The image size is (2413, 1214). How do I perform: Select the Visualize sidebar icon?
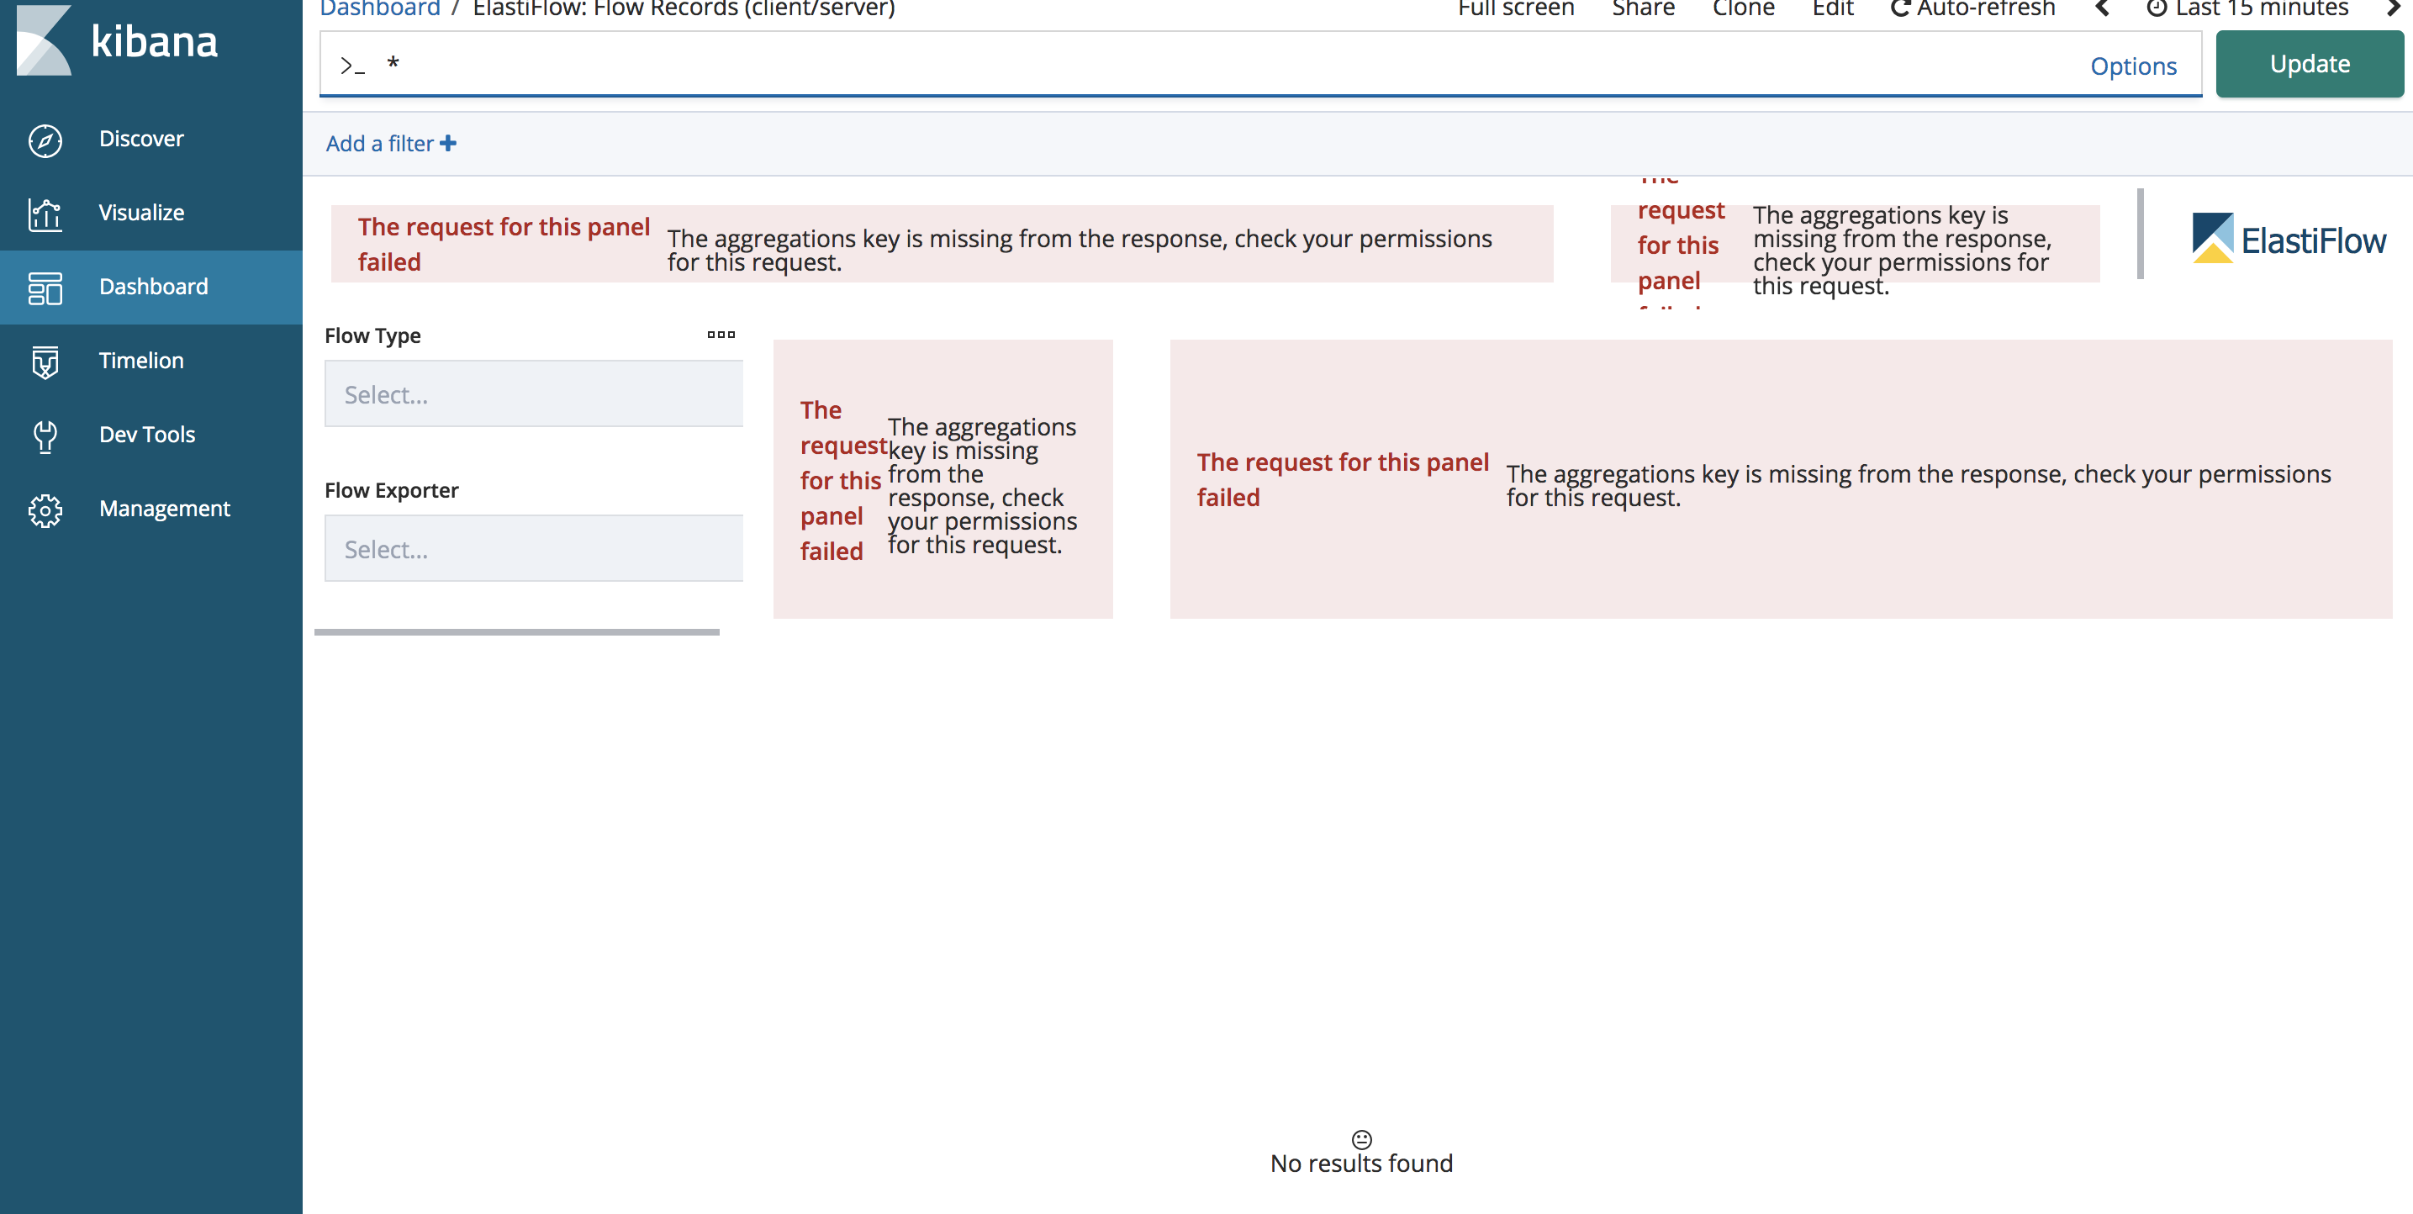pos(44,213)
